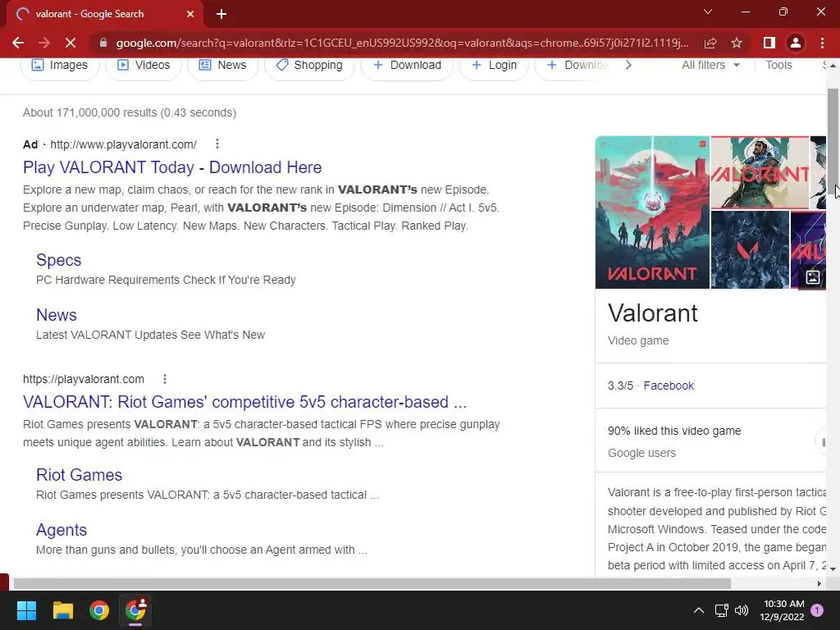The image size is (840, 630).
Task: Share this page via the share icon
Action: point(710,43)
